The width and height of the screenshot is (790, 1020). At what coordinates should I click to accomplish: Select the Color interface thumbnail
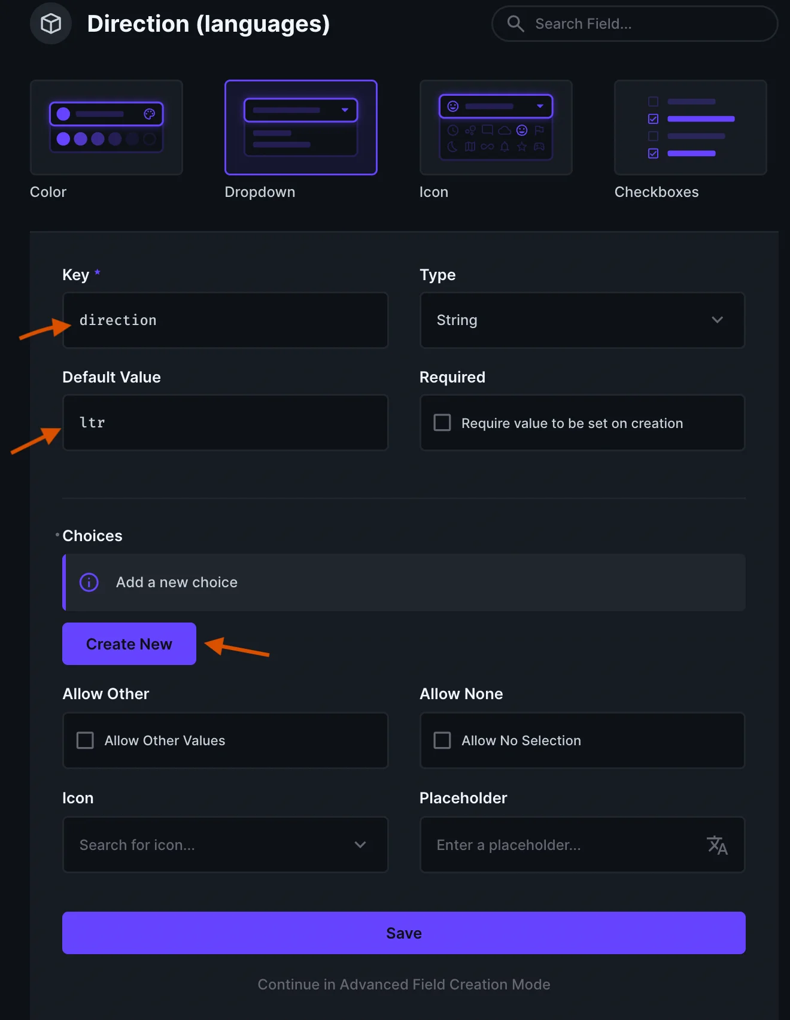[x=107, y=127]
